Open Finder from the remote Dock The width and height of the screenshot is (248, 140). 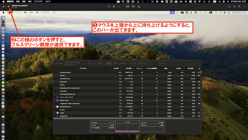(3, 18)
